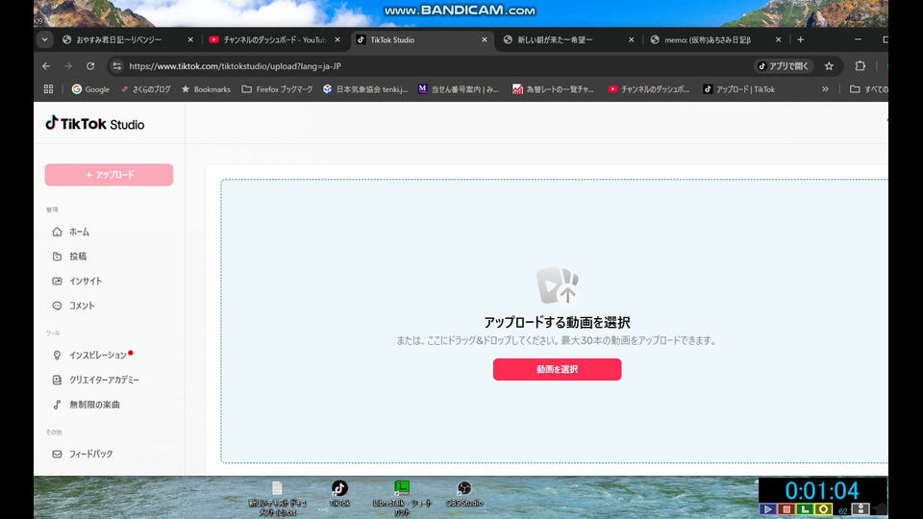This screenshot has width=923, height=519.
Task: Click the pink アップロード button in sidebar
Action: point(109,175)
